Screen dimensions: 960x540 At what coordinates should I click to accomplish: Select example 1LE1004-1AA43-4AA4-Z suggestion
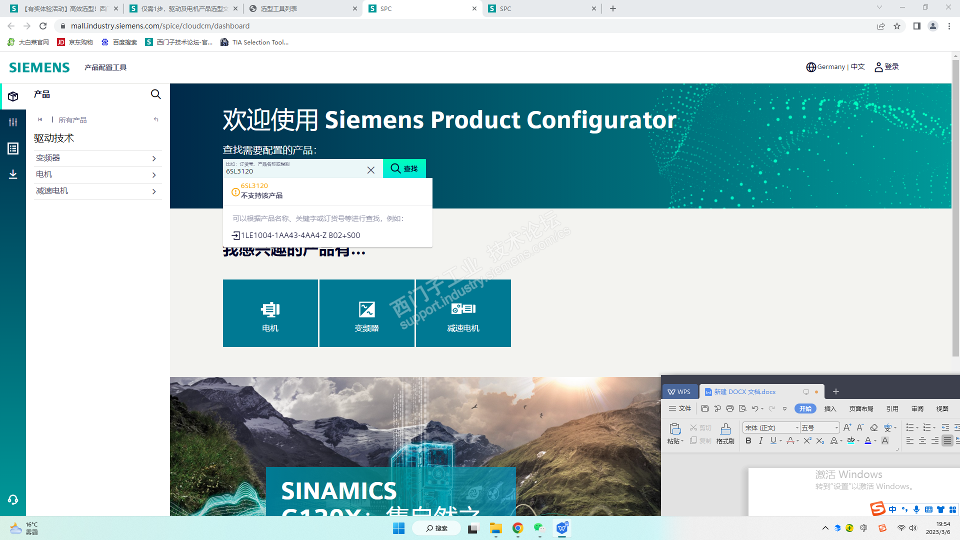coord(300,235)
